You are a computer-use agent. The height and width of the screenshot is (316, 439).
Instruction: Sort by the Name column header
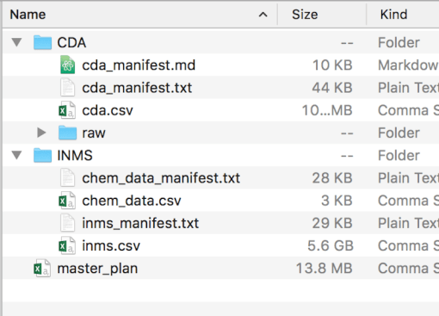pyautogui.click(x=28, y=15)
